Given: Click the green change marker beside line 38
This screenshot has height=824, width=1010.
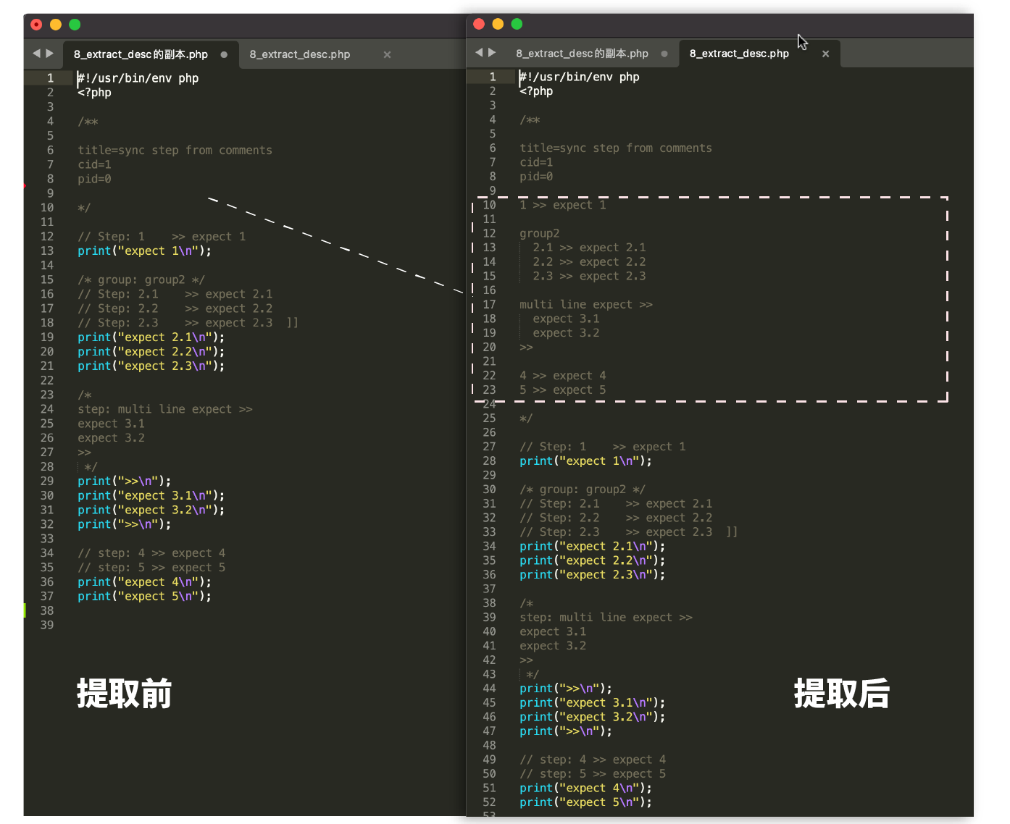Looking at the screenshot, I should pyautogui.click(x=25, y=610).
